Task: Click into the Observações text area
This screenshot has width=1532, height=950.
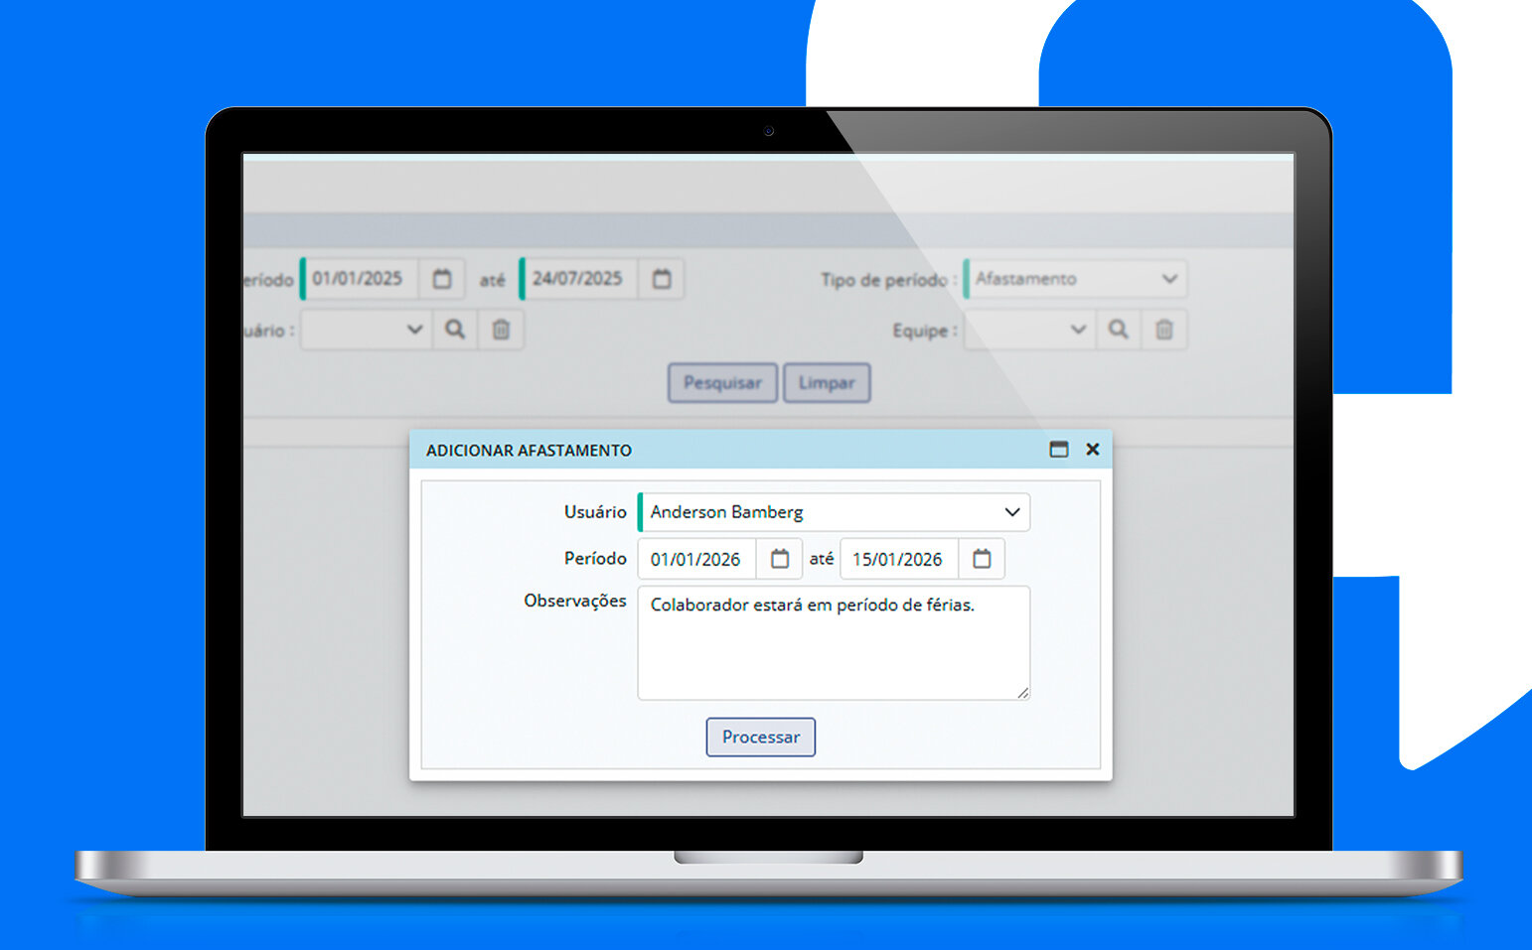Action: (x=834, y=643)
